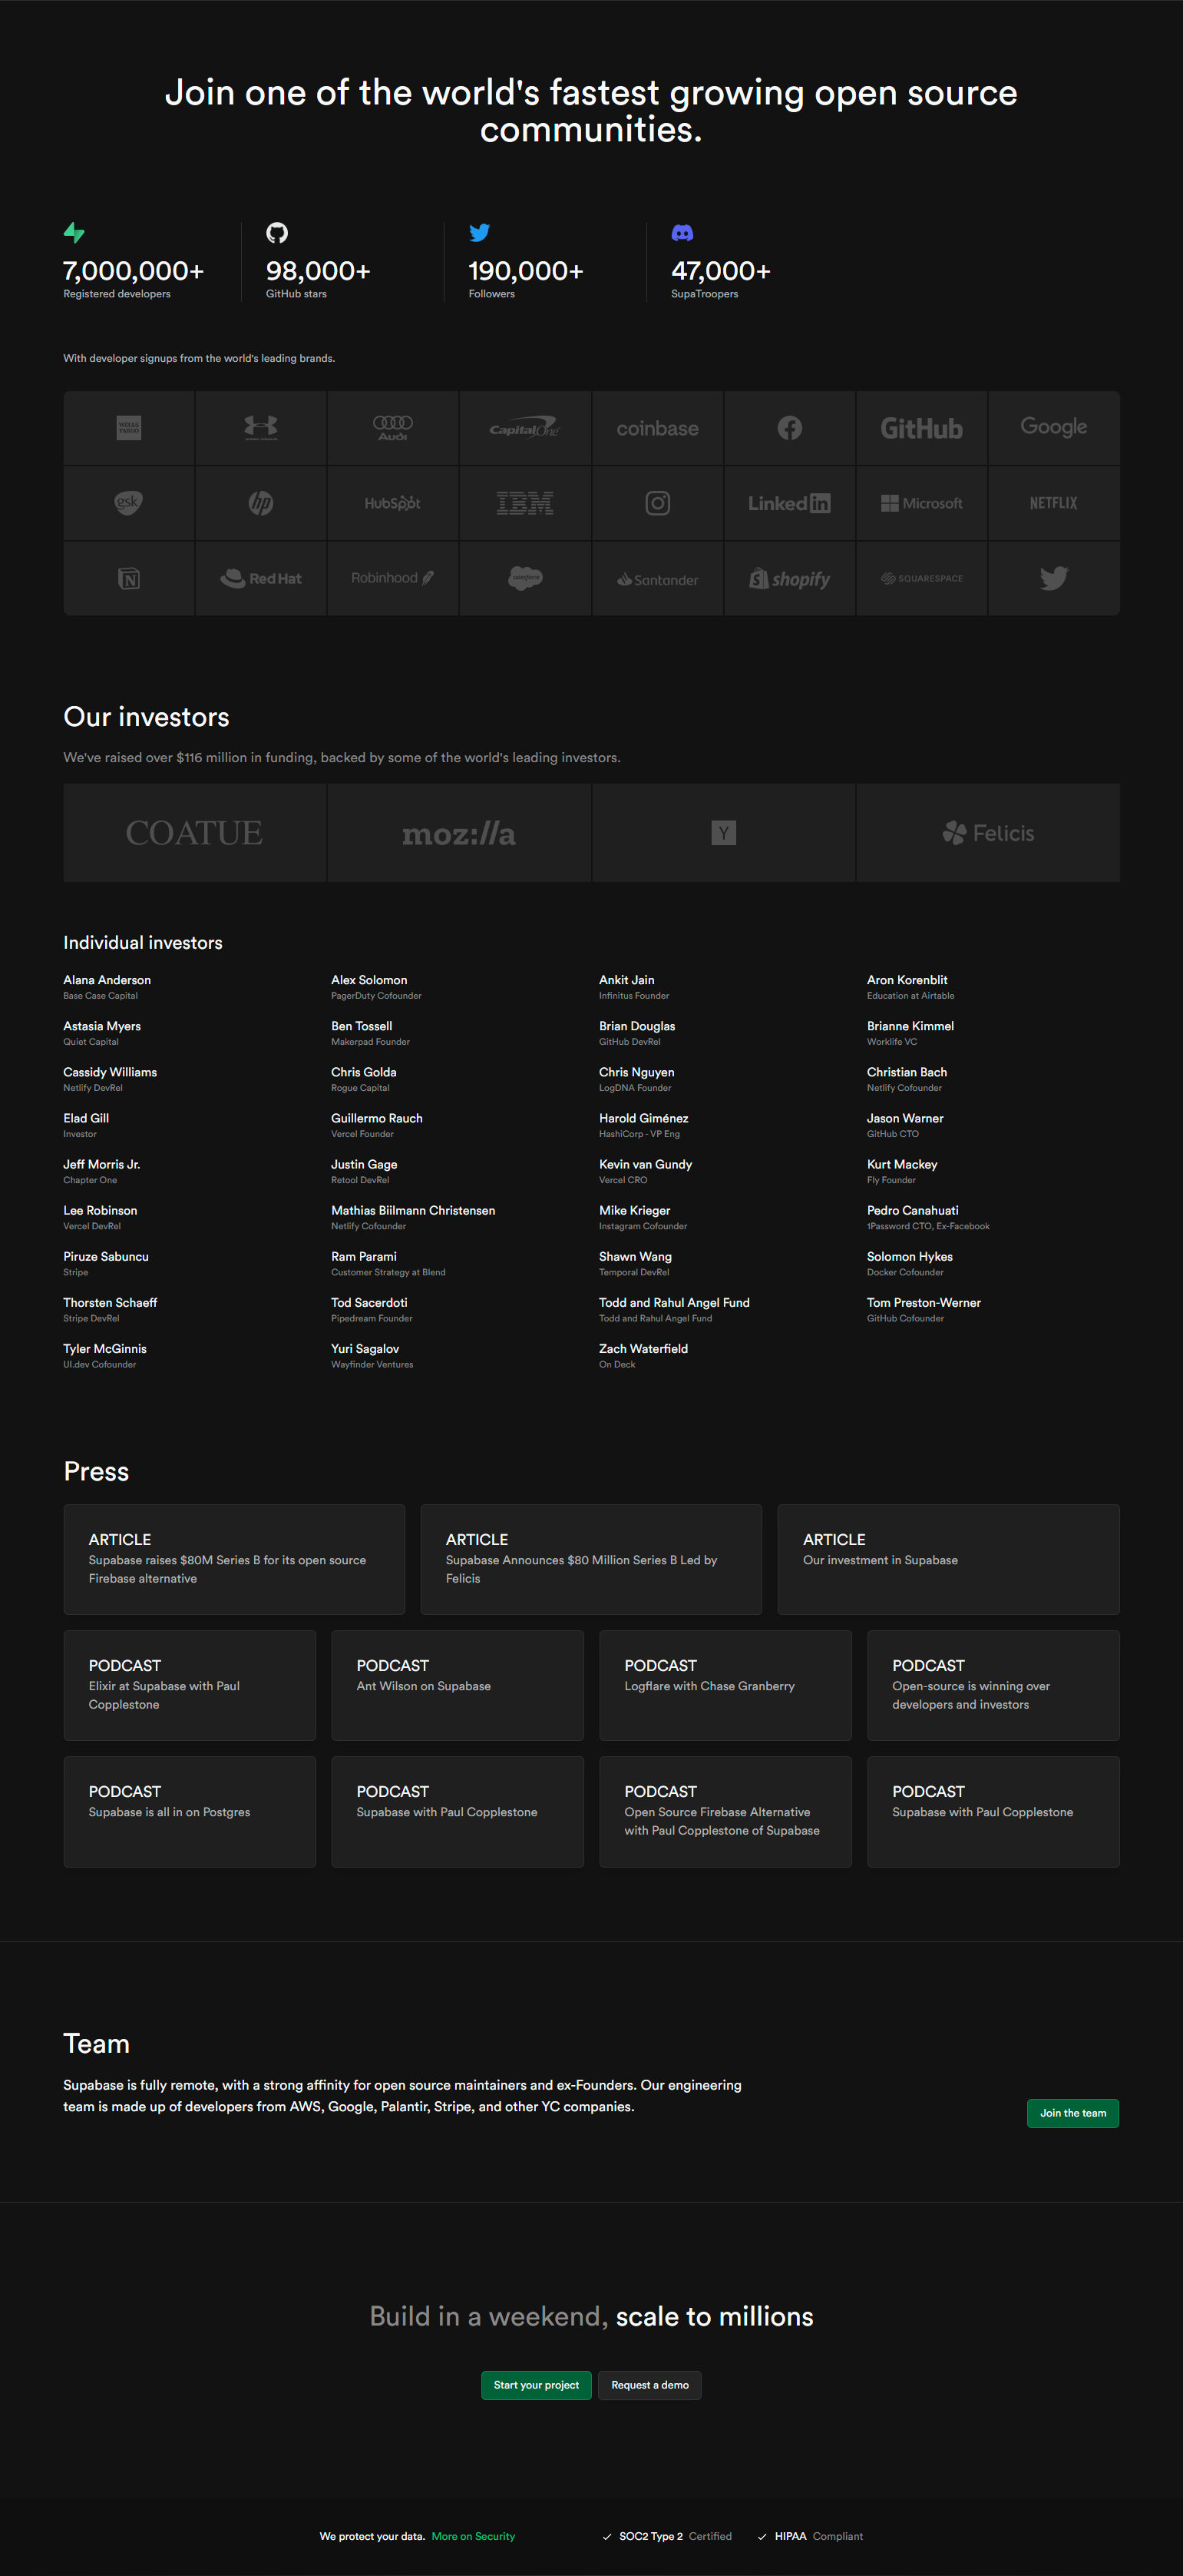Viewport: 1183px width, 2576px height.
Task: Click the Discord icon above 47,000+ SupaTroopers
Action: click(682, 233)
